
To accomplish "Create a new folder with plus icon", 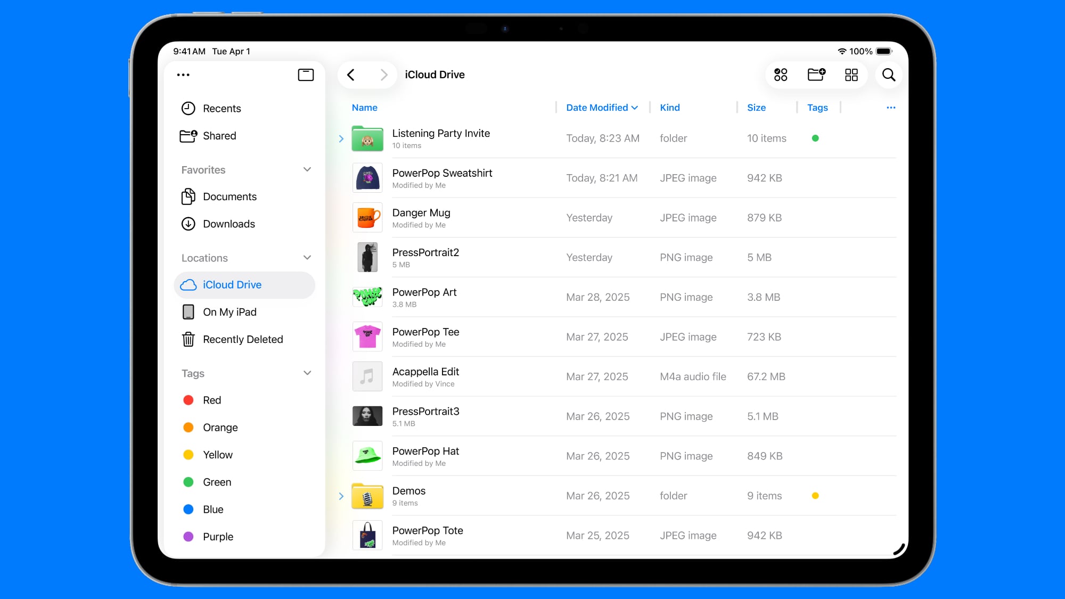I will click(x=816, y=75).
